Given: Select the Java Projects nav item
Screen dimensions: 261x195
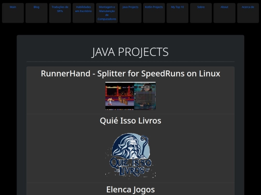Looking at the screenshot, I should point(130,7).
